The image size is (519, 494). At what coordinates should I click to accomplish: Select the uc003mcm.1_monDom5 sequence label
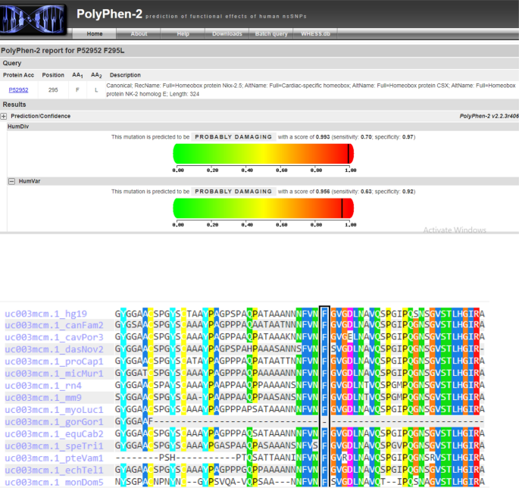pyautogui.click(x=53, y=482)
